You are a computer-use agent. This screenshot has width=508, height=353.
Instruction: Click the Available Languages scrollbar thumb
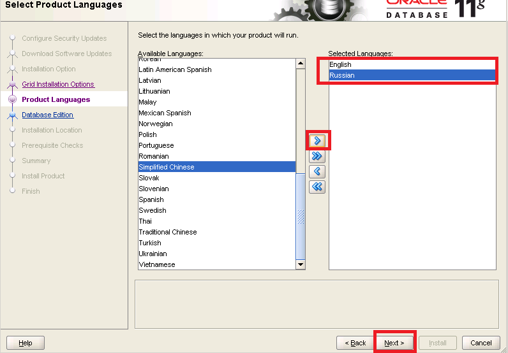pyautogui.click(x=301, y=217)
